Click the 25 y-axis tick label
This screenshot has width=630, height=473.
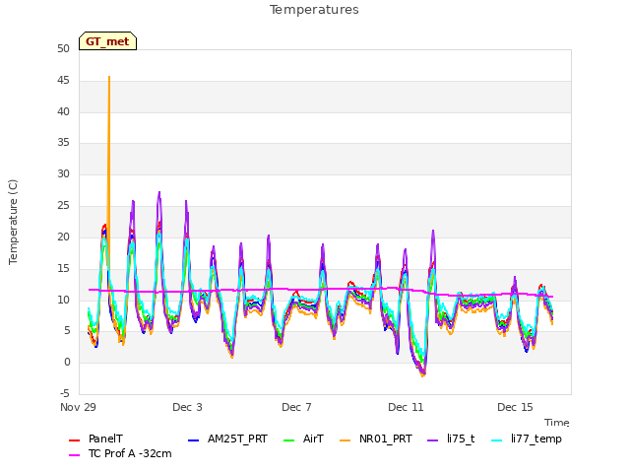63,206
